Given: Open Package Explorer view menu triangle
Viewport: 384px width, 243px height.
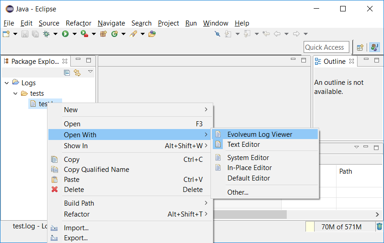Looking at the screenshot, I should click(x=90, y=72).
